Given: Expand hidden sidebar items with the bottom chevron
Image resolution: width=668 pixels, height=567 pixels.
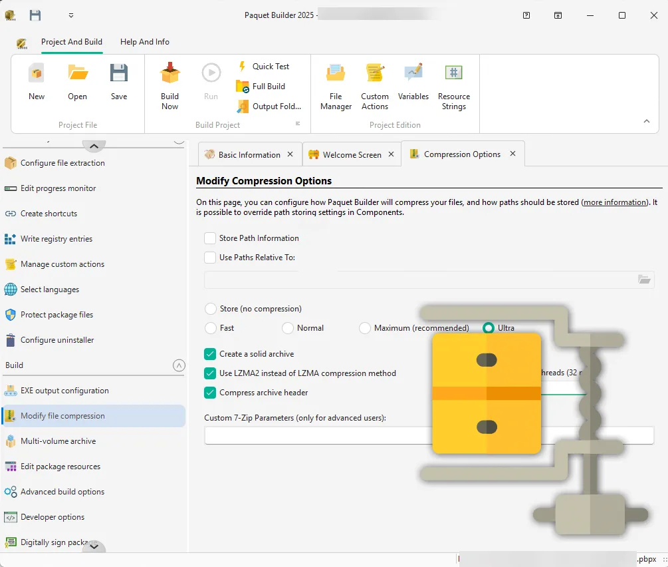Looking at the screenshot, I should pyautogui.click(x=94, y=546).
